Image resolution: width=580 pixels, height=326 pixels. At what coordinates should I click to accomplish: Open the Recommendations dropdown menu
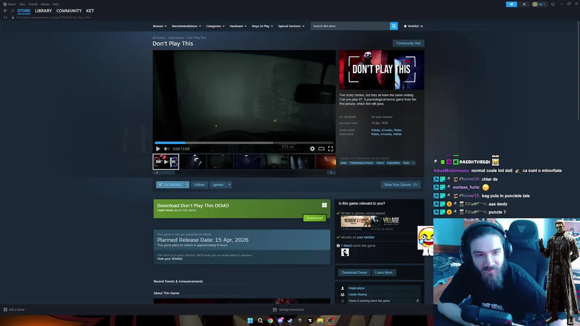click(x=187, y=26)
